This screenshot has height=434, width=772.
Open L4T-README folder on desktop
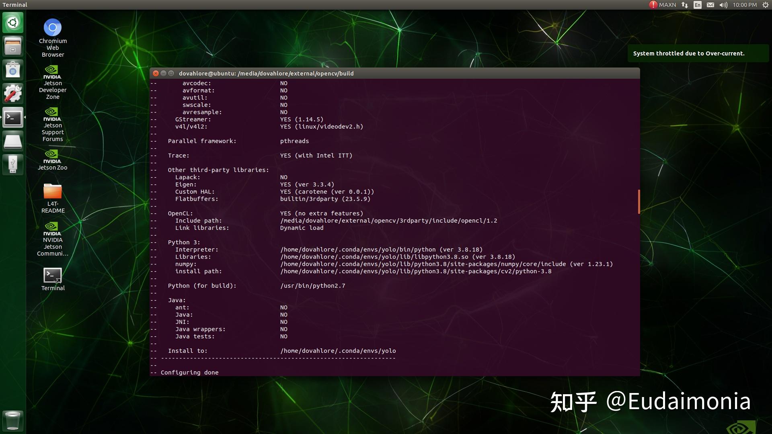point(53,192)
